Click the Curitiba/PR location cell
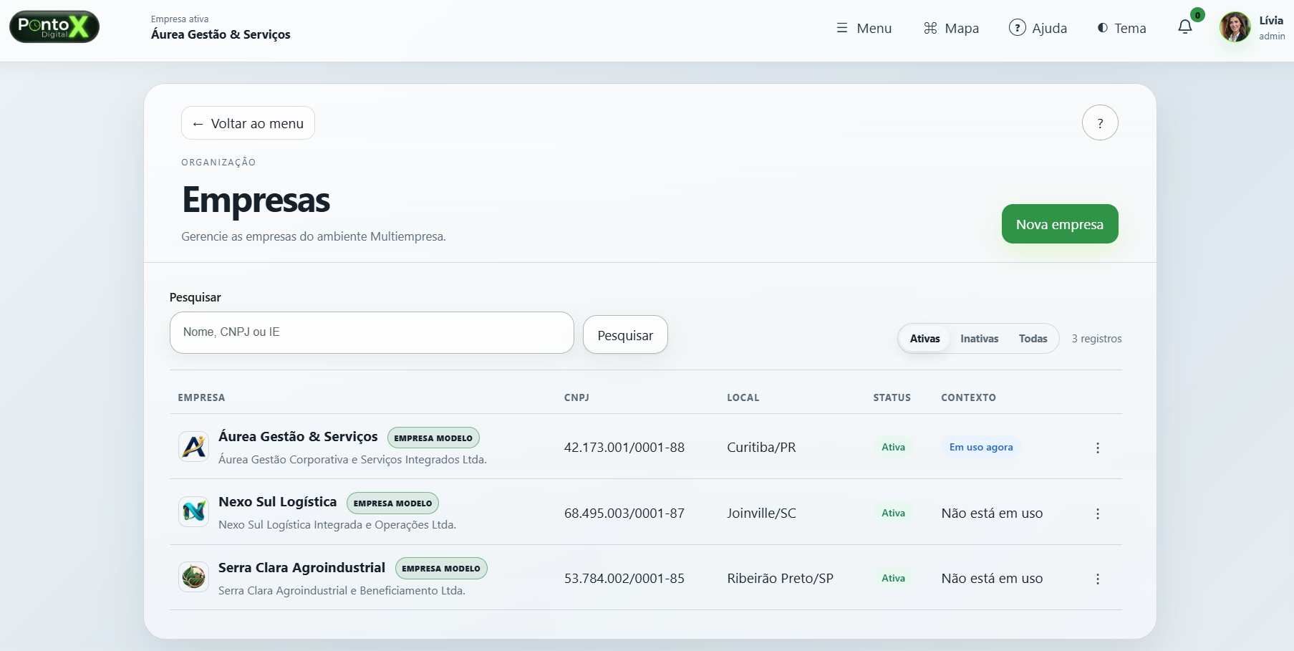Image resolution: width=1294 pixels, height=651 pixels. coord(761,448)
